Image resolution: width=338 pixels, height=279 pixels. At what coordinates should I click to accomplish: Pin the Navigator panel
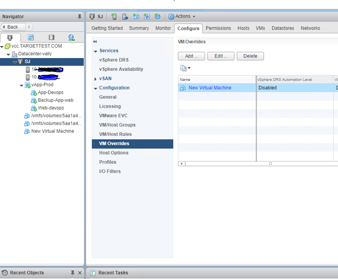point(80,16)
